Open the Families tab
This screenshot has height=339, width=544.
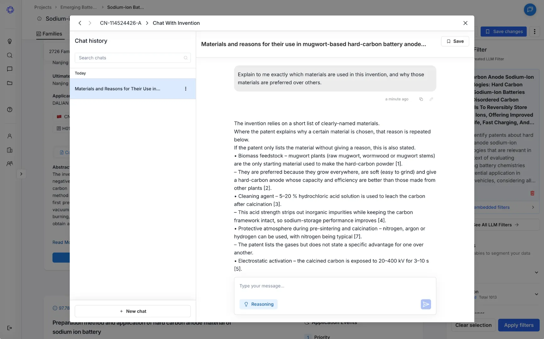point(49,34)
